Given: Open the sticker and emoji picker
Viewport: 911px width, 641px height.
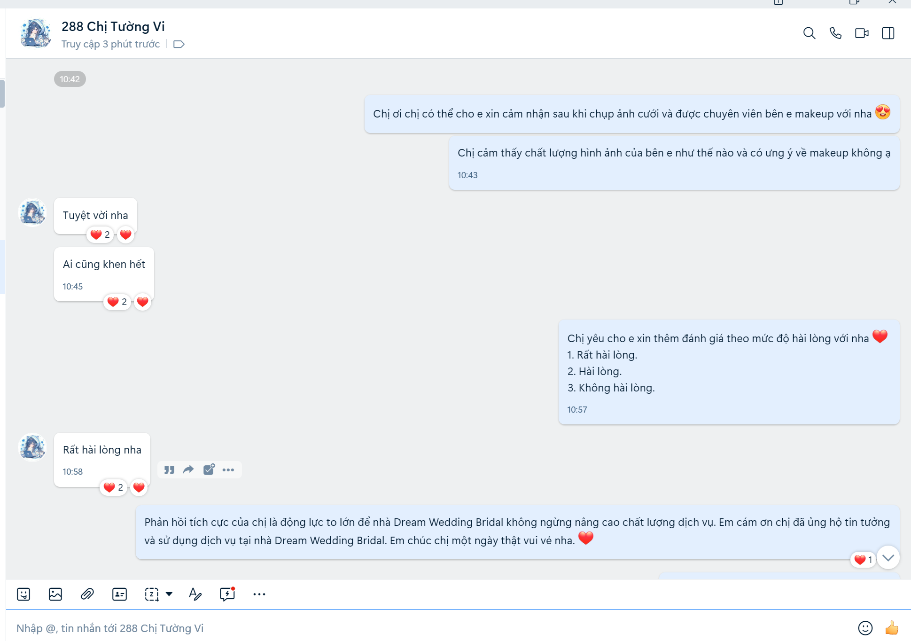Looking at the screenshot, I should (23, 594).
